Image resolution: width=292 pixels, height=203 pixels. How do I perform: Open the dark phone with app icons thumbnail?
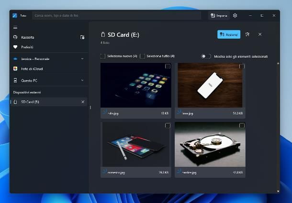[x=136, y=85]
